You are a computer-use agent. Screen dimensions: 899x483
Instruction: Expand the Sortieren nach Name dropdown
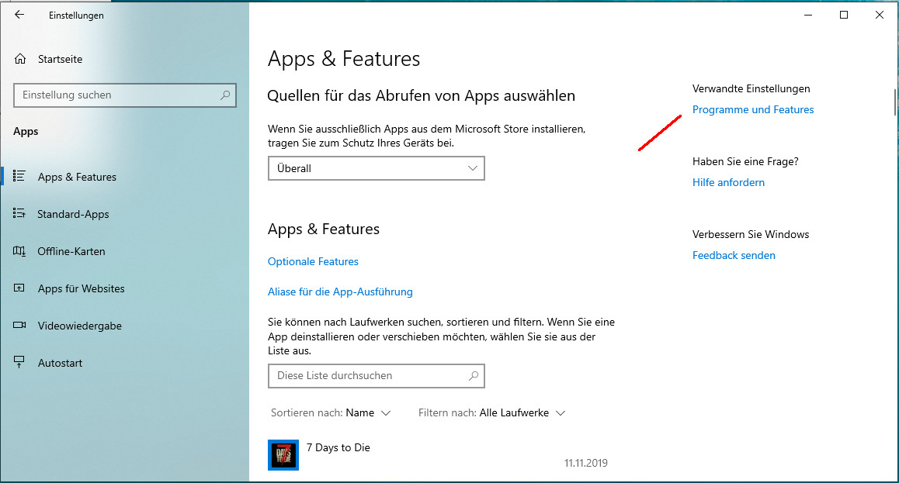(x=368, y=413)
